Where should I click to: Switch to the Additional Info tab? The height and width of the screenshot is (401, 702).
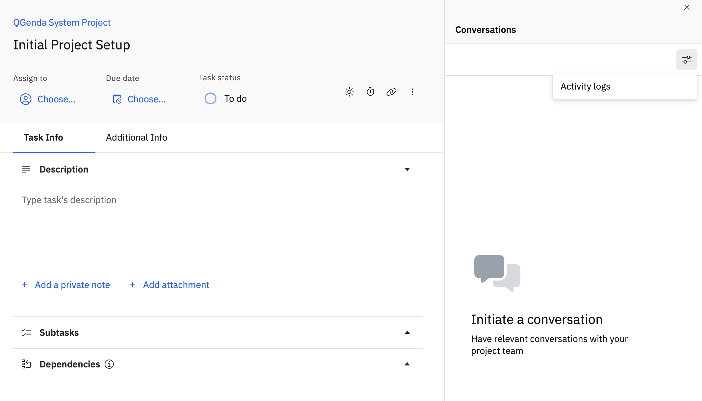[137, 137]
